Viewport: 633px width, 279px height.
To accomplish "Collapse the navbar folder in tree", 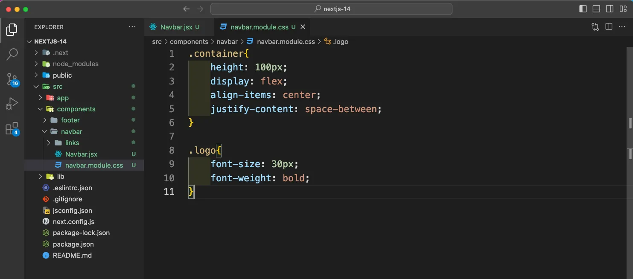I will click(84, 131).
